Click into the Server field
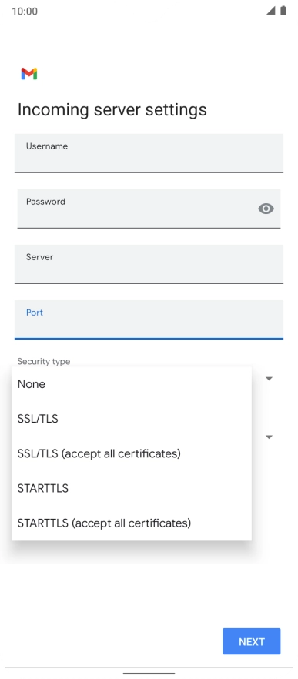The image size is (298, 679). tap(149, 264)
